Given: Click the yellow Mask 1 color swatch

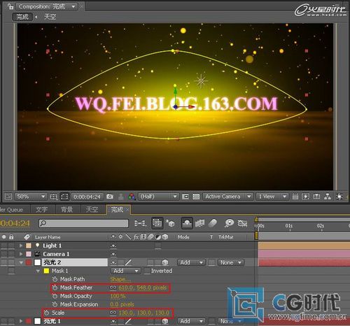Looking at the screenshot, I should coord(47,271).
